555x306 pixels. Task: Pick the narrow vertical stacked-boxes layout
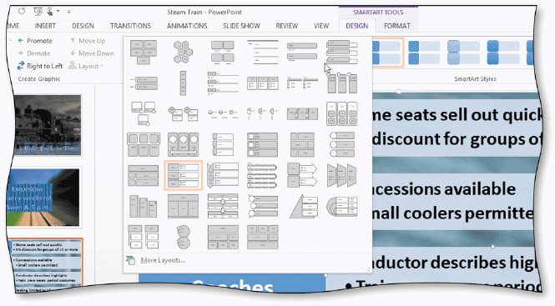coord(183,83)
